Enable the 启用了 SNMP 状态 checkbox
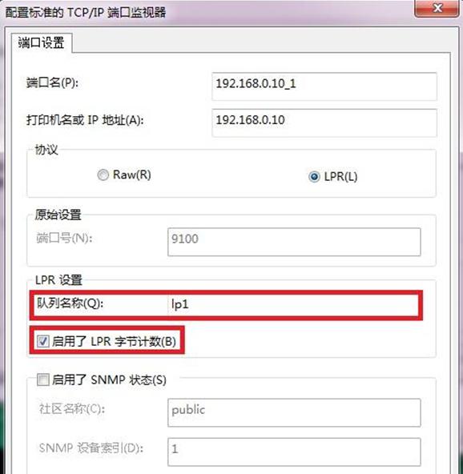Screen dimensions: 463x474 point(43,380)
